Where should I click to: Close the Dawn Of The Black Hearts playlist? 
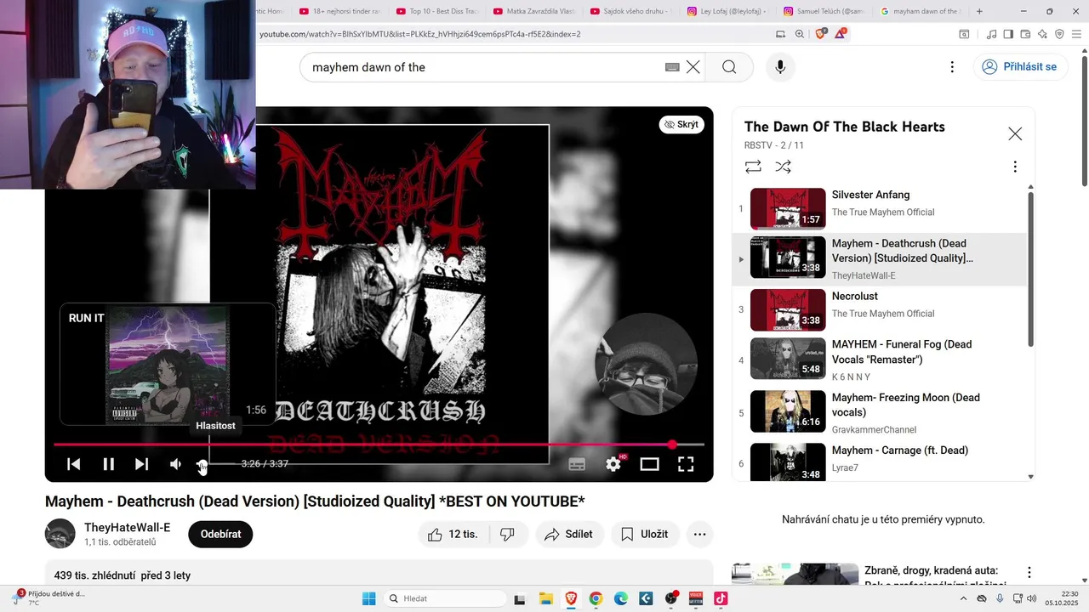1015,133
